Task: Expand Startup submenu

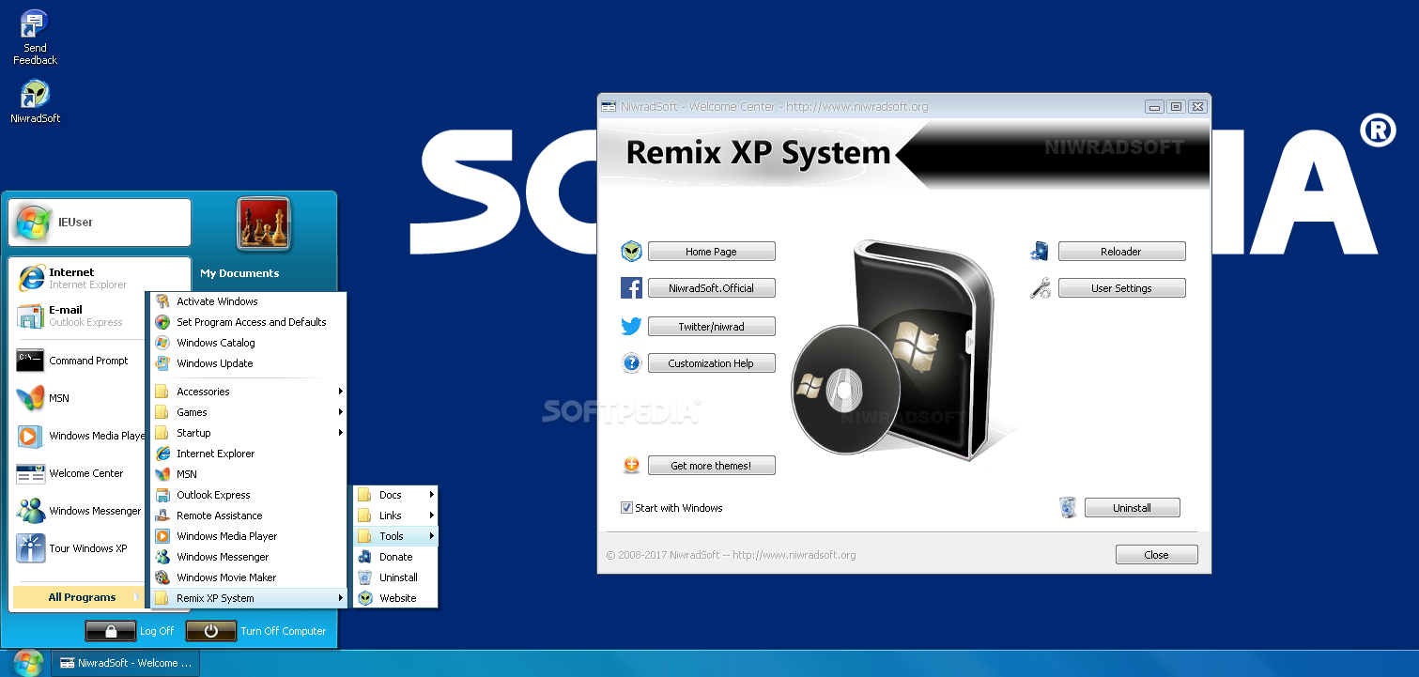Action: click(x=249, y=433)
